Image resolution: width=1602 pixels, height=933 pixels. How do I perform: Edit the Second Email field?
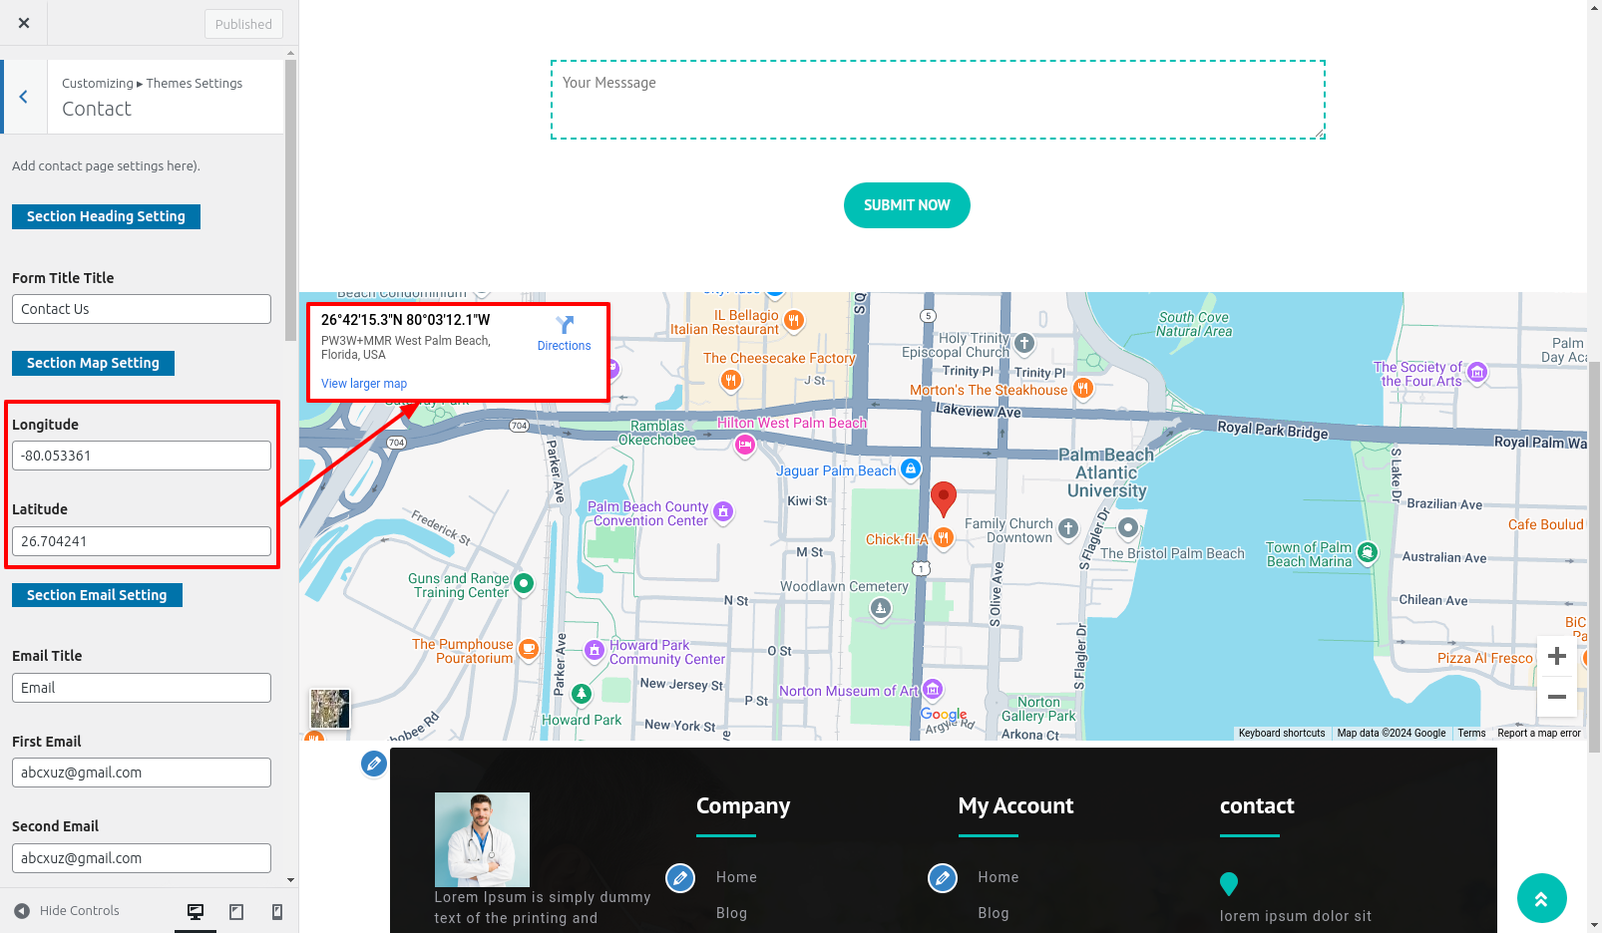coord(142,858)
